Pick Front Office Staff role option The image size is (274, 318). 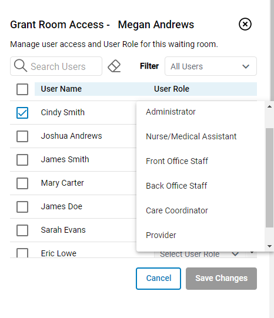tap(177, 161)
